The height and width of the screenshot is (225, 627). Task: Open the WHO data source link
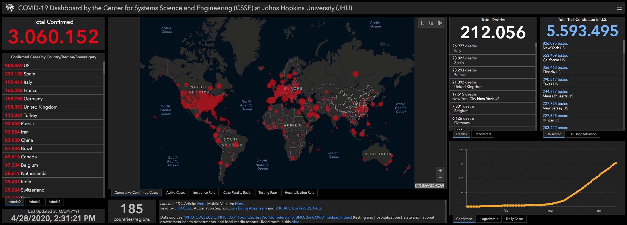[189, 217]
